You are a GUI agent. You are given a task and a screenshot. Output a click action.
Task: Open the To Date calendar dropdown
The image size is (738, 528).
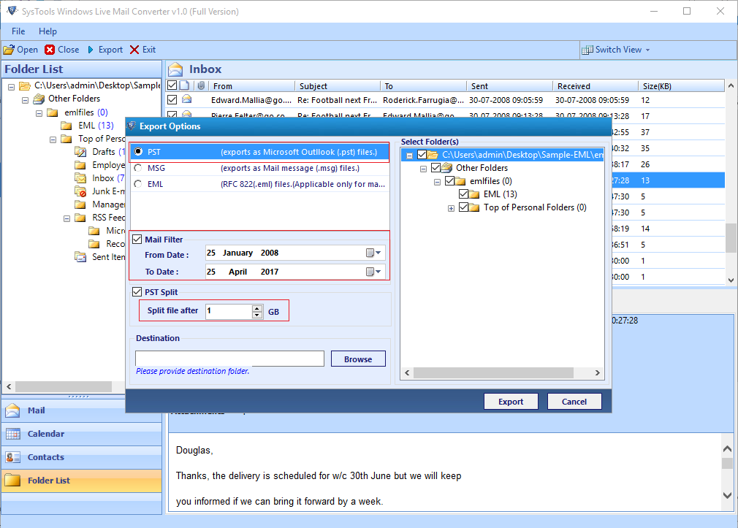(x=373, y=272)
